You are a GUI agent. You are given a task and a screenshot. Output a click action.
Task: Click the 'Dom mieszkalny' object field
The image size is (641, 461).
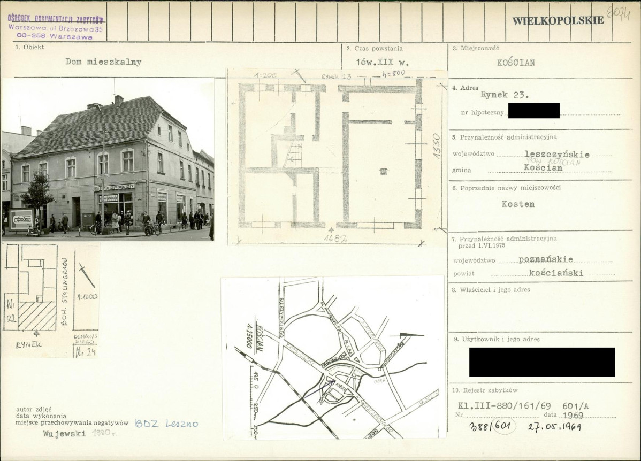point(103,62)
